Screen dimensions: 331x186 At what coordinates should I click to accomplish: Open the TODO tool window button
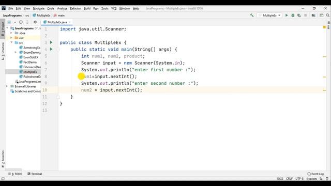click(15, 174)
